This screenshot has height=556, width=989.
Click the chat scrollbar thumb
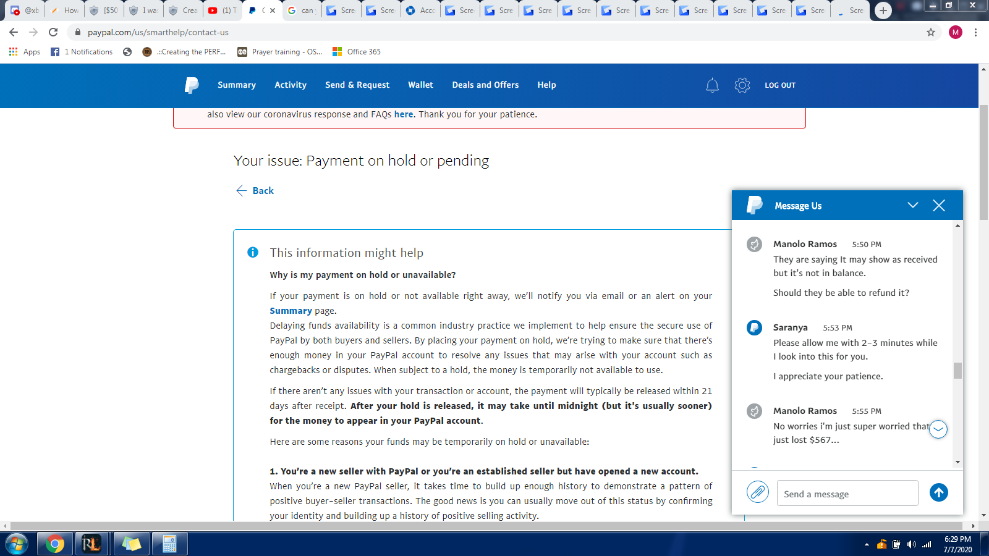[x=957, y=370]
